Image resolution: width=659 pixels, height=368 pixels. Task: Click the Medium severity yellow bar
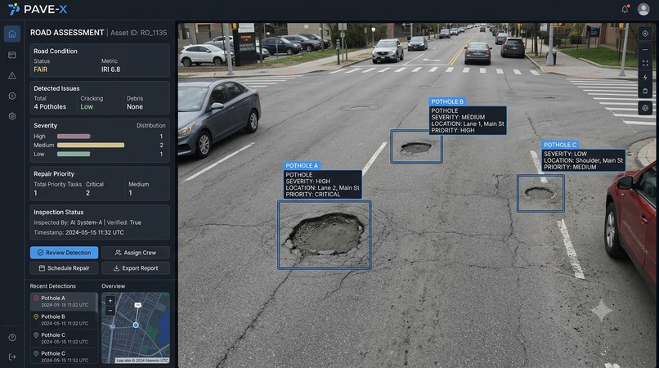[x=91, y=145]
